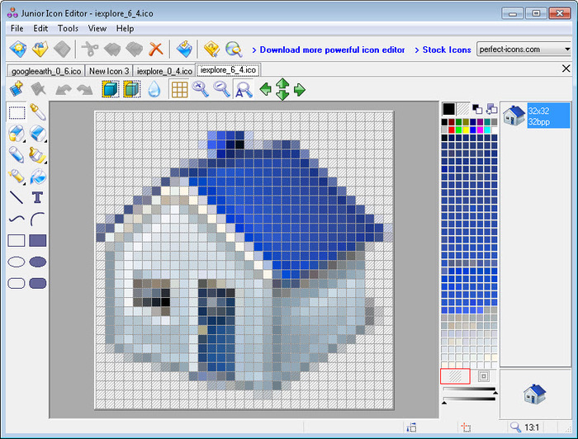This screenshot has width=578, height=439.
Task: Close the current icon tab with X
Action: point(566,68)
